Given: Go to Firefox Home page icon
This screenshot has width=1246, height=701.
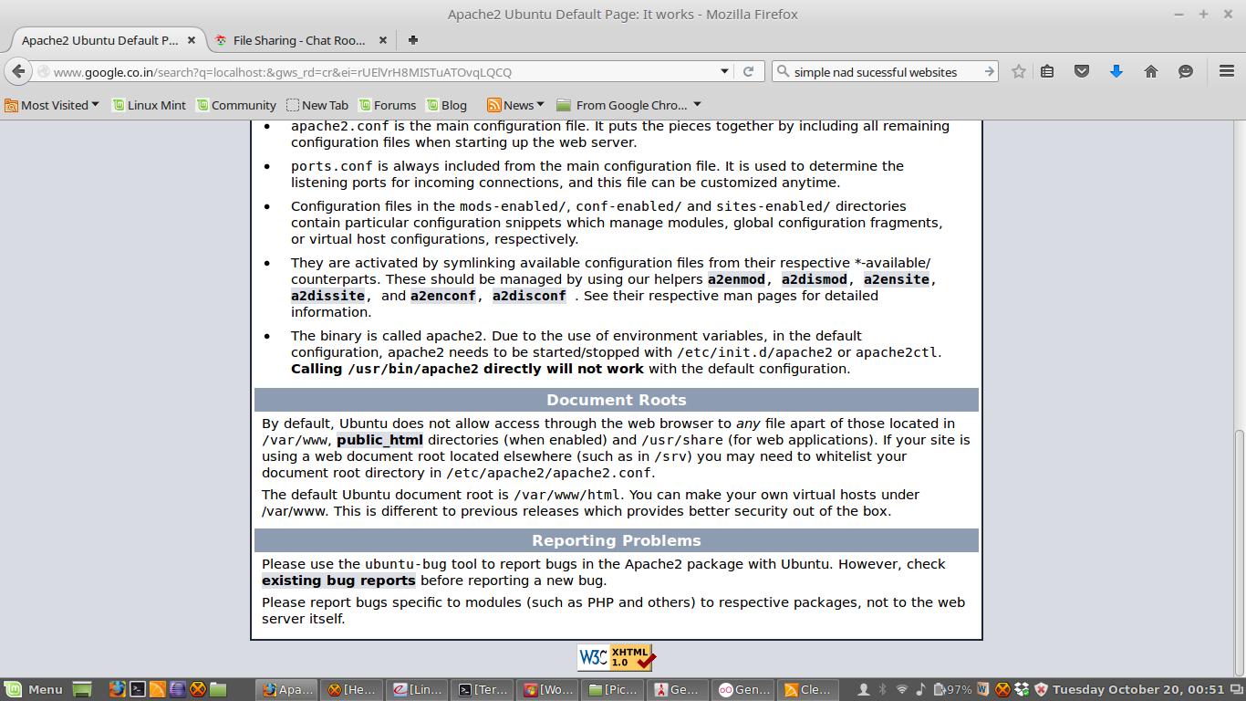Looking at the screenshot, I should click(1151, 71).
